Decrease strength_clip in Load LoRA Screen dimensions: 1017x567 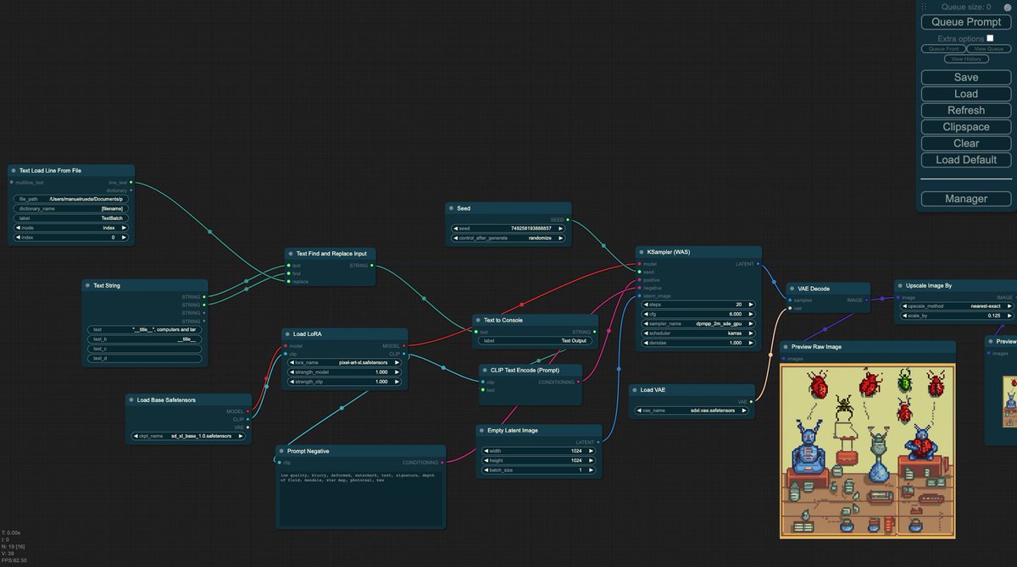[292, 382]
